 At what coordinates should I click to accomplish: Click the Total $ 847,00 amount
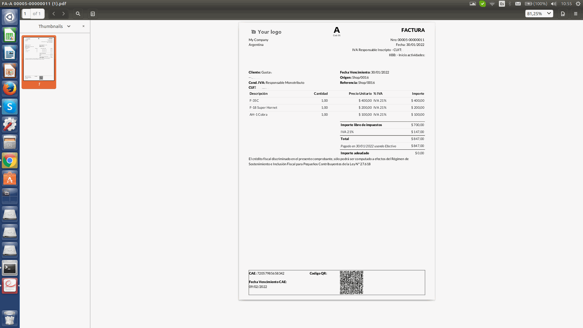click(x=418, y=139)
